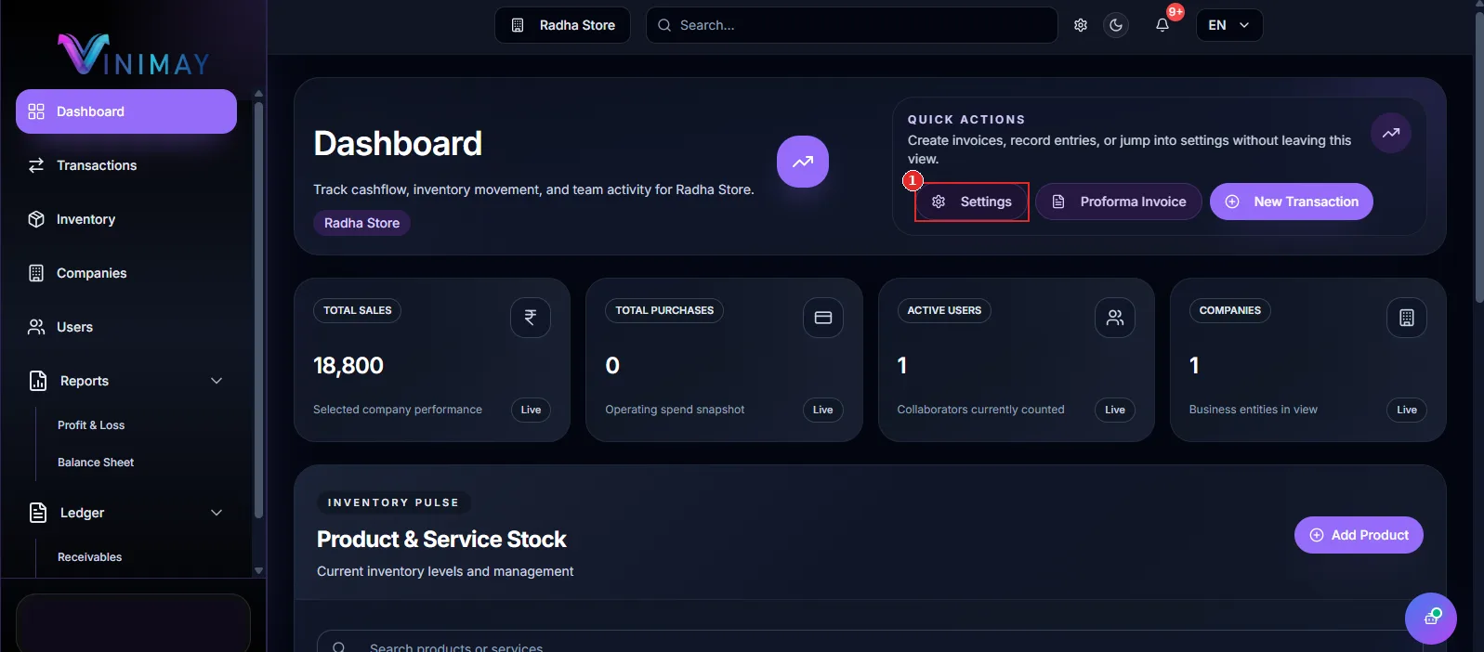Click the Dashboard grid icon in sidebar
Viewport: 1484px width, 652px height.
[36, 111]
